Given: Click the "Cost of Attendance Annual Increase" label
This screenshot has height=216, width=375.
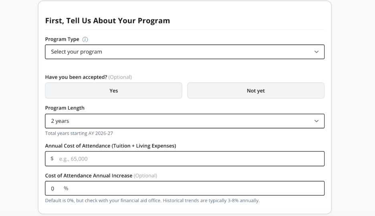Looking at the screenshot, I should 89,176.
